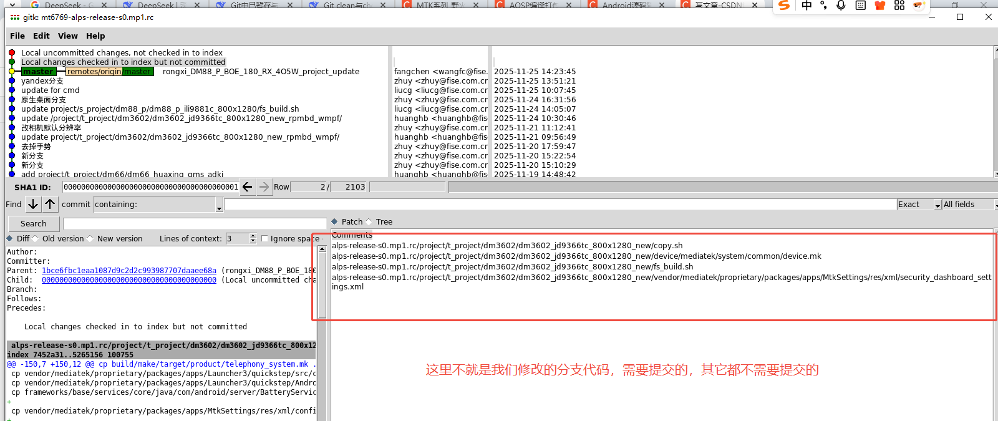Click green dot of index changes commit
Viewport: 998px width, 421px height.
click(12, 62)
